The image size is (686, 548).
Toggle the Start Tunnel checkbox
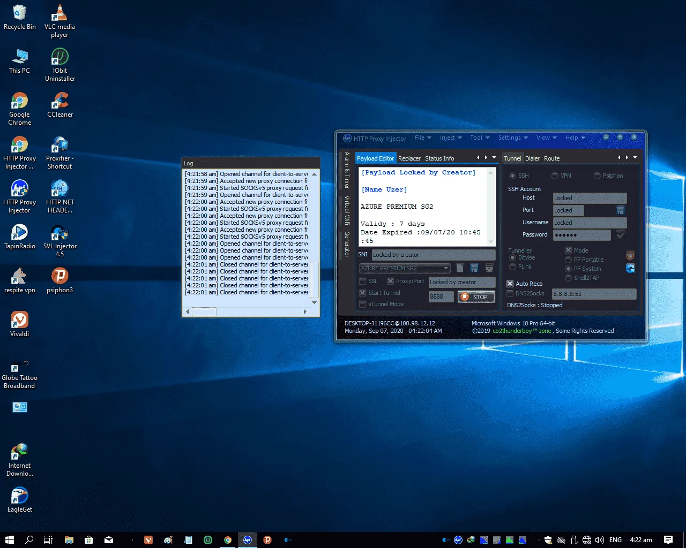pos(363,293)
